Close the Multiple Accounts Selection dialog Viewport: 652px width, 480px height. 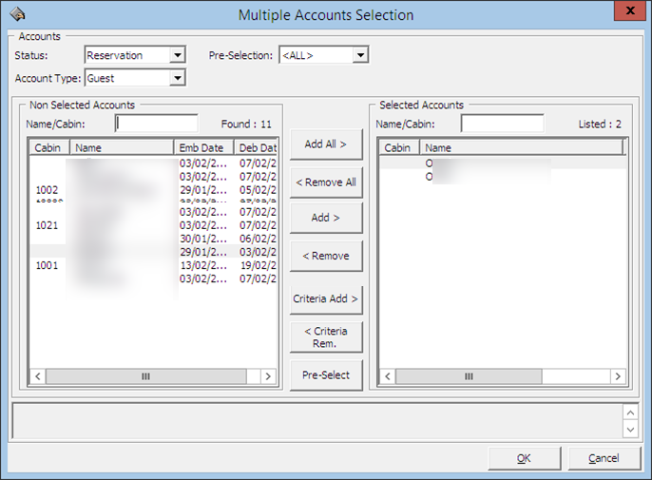(x=630, y=10)
